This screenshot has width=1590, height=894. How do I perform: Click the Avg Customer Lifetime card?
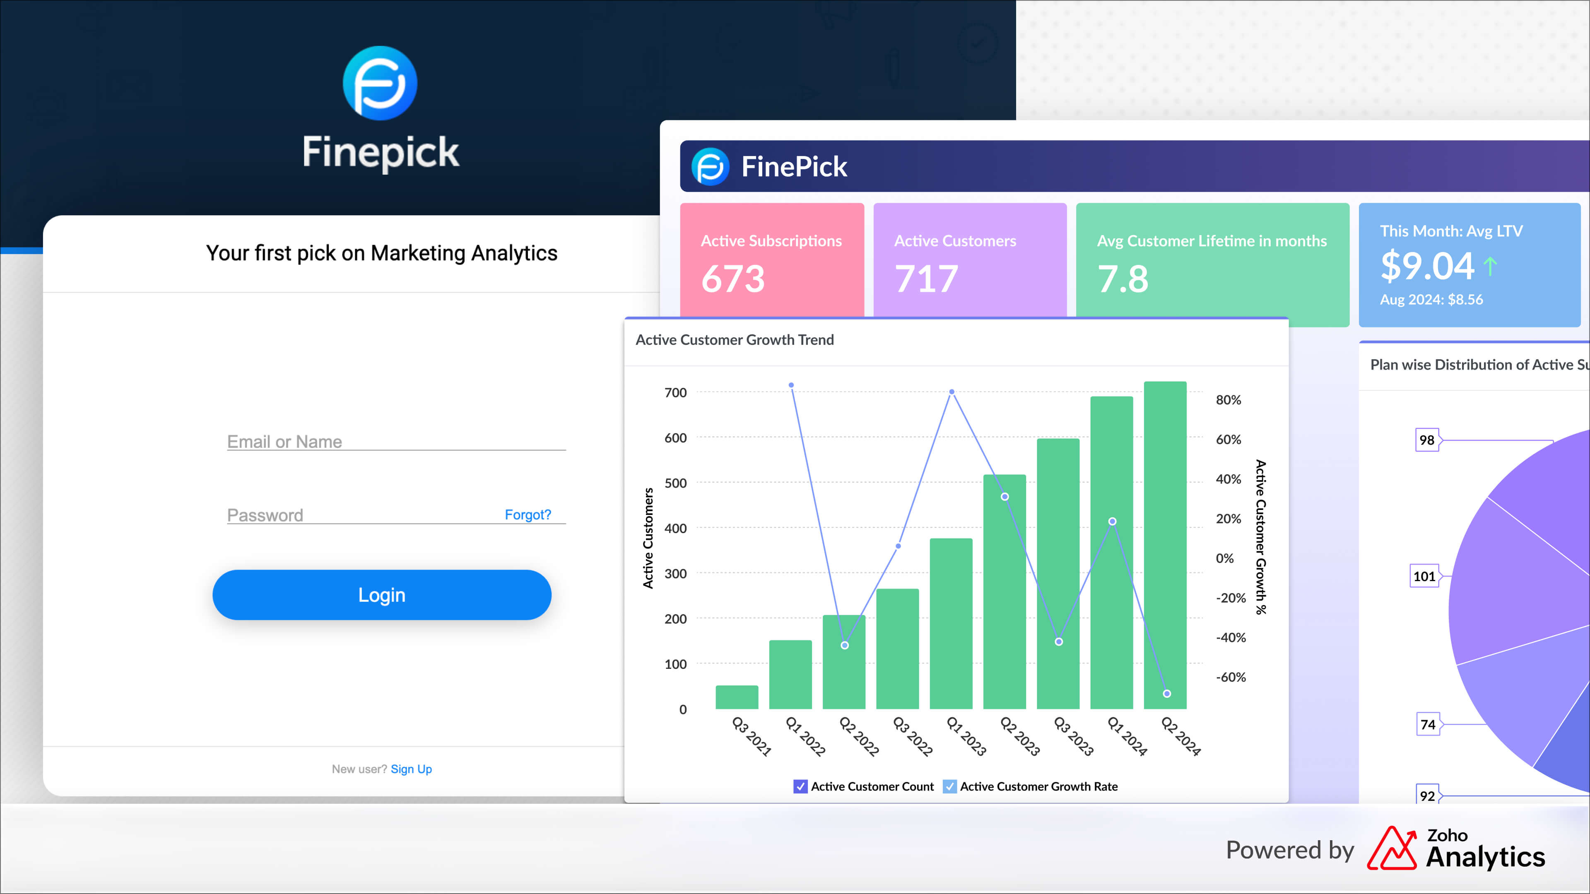pyautogui.click(x=1212, y=264)
